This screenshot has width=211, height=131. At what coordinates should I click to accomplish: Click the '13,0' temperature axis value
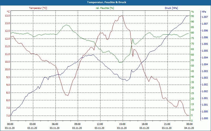tap(7, 23)
